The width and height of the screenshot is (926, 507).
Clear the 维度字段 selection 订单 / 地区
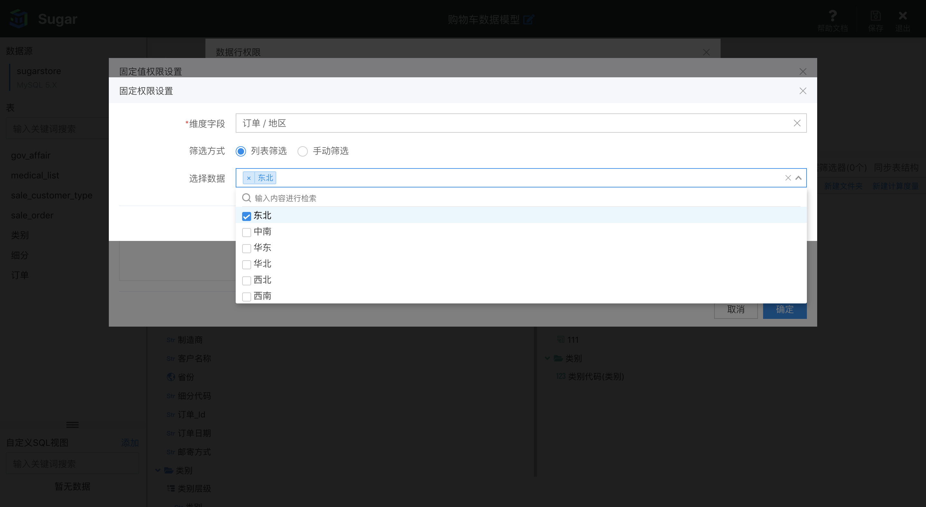pos(797,123)
